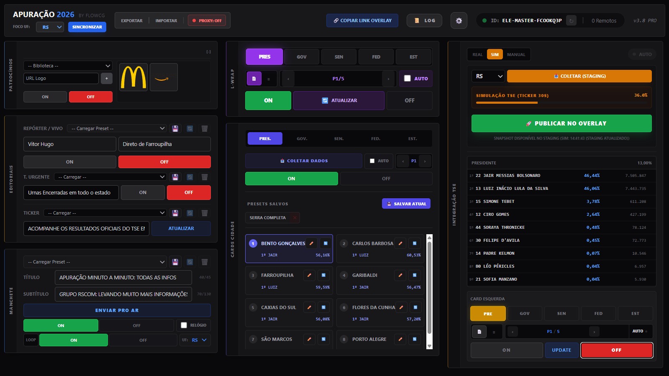Switch L-Wrap to the GOV tab

tap(302, 57)
